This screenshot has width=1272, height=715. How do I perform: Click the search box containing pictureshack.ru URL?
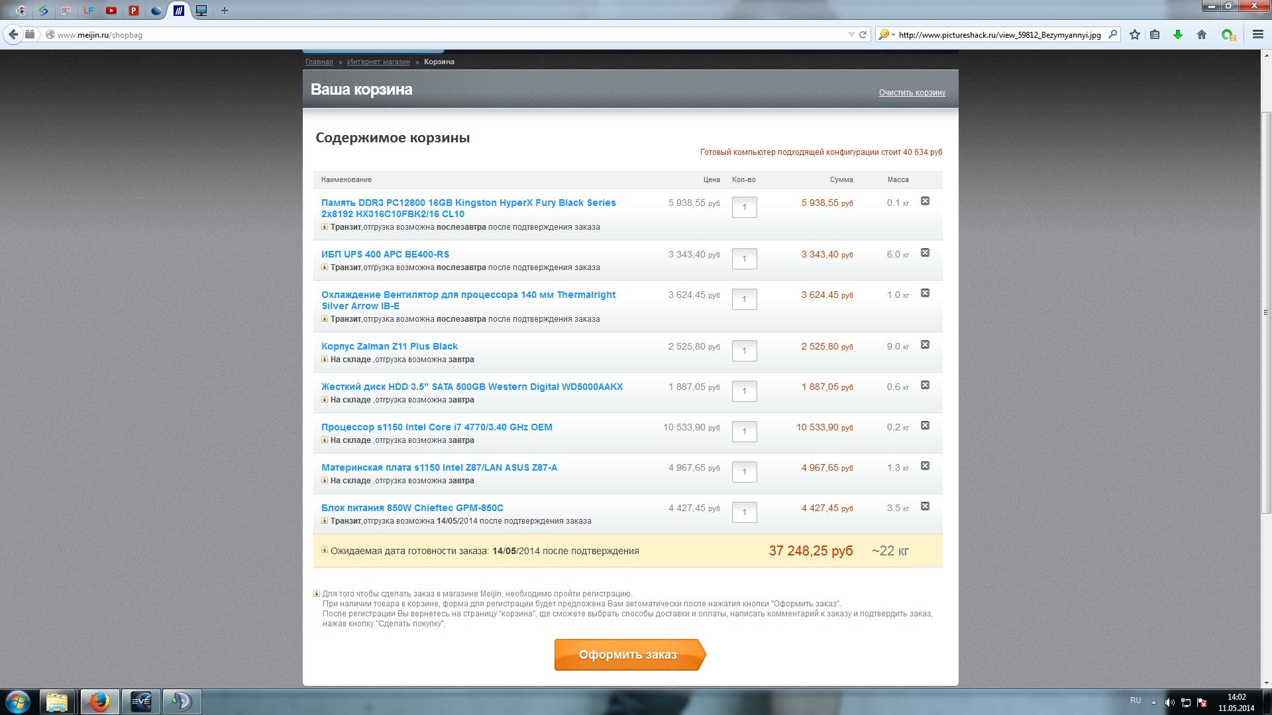click(1000, 34)
